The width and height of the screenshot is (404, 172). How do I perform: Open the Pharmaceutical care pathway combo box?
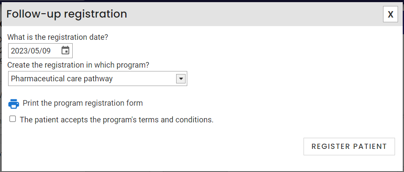click(x=97, y=78)
